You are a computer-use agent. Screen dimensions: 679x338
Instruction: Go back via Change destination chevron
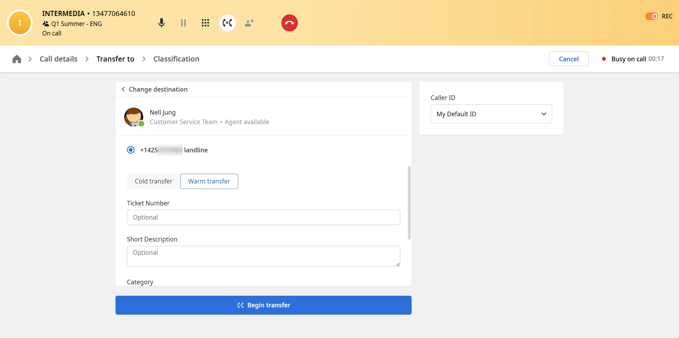[123, 89]
